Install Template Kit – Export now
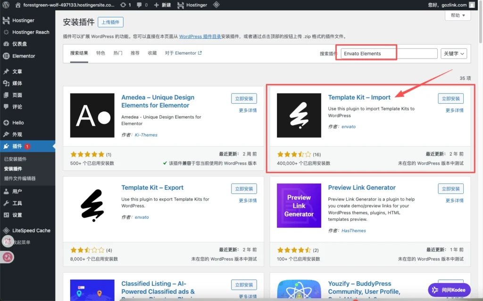 coord(244,189)
